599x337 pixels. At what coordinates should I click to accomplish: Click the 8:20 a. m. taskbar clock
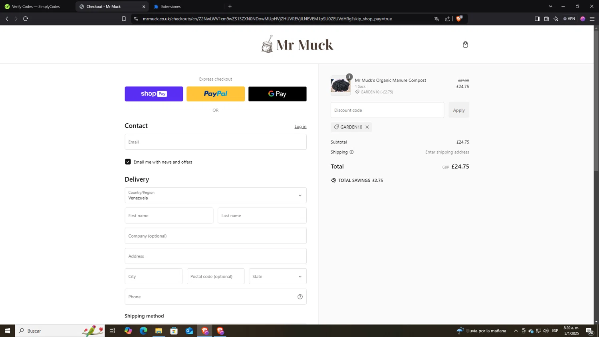571,331
